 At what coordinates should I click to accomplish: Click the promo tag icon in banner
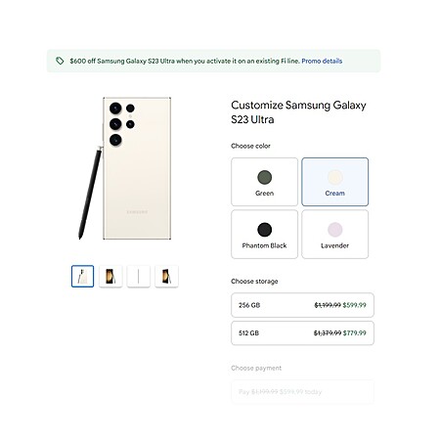pos(60,61)
